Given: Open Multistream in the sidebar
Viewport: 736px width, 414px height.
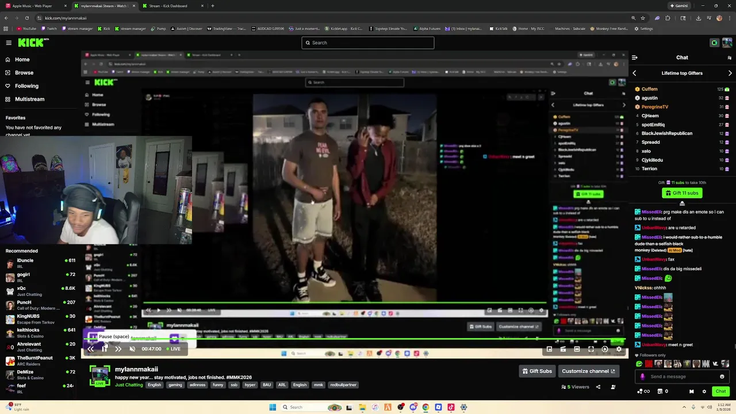Looking at the screenshot, I should [29, 99].
